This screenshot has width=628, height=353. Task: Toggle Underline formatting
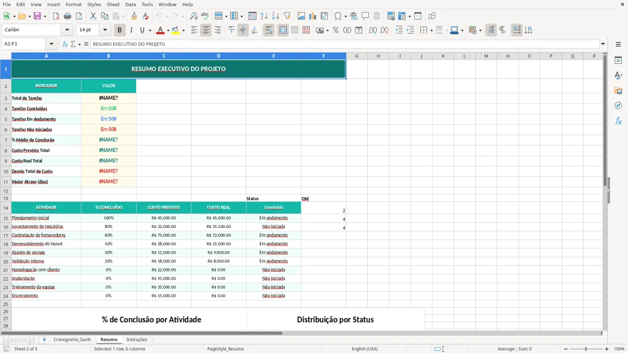coord(142,30)
